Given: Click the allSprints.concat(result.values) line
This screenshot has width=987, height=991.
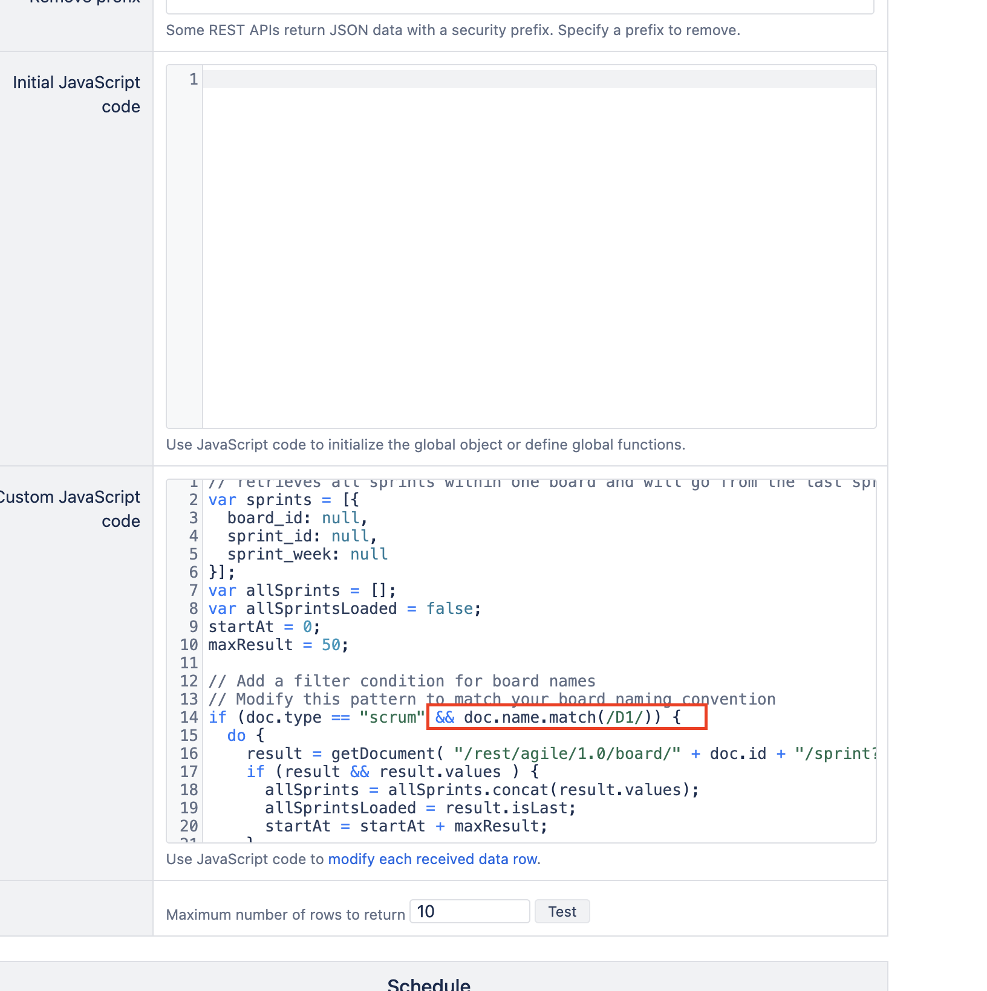Looking at the screenshot, I should tap(481, 790).
